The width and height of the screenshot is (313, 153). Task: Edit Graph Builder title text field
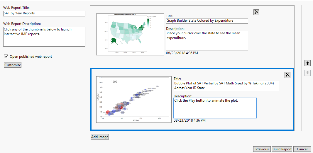click(x=207, y=21)
